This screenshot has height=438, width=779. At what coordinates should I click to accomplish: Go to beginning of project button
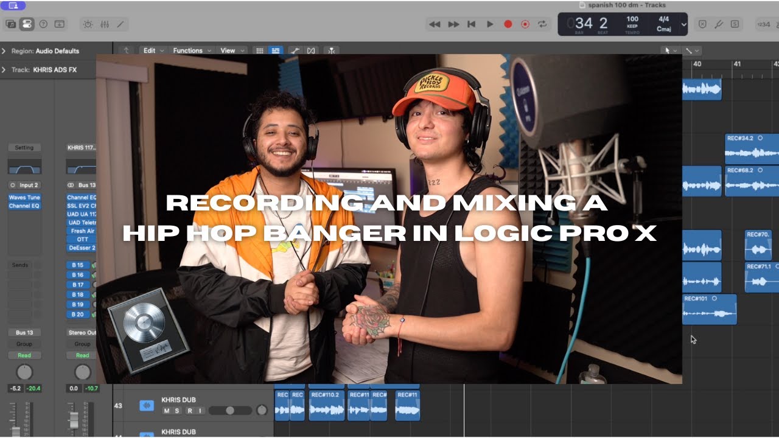click(x=471, y=24)
